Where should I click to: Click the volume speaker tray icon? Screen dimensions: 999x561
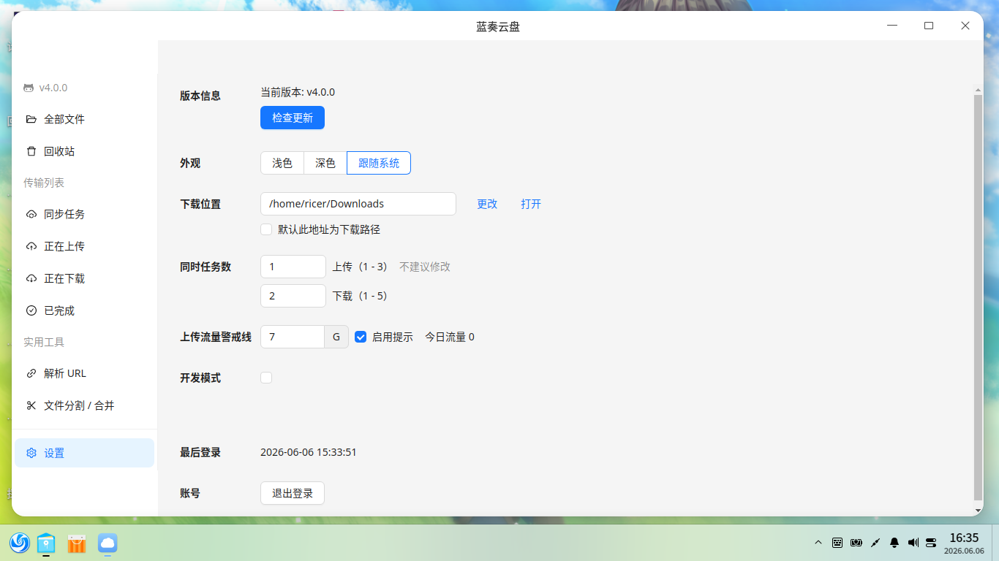[x=913, y=543]
